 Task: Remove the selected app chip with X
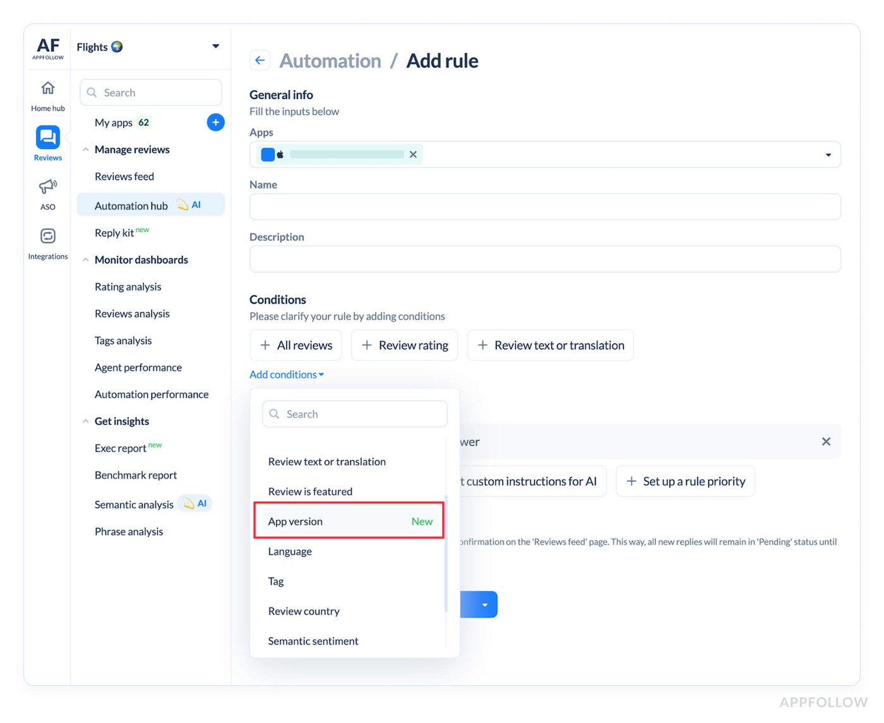tap(413, 155)
